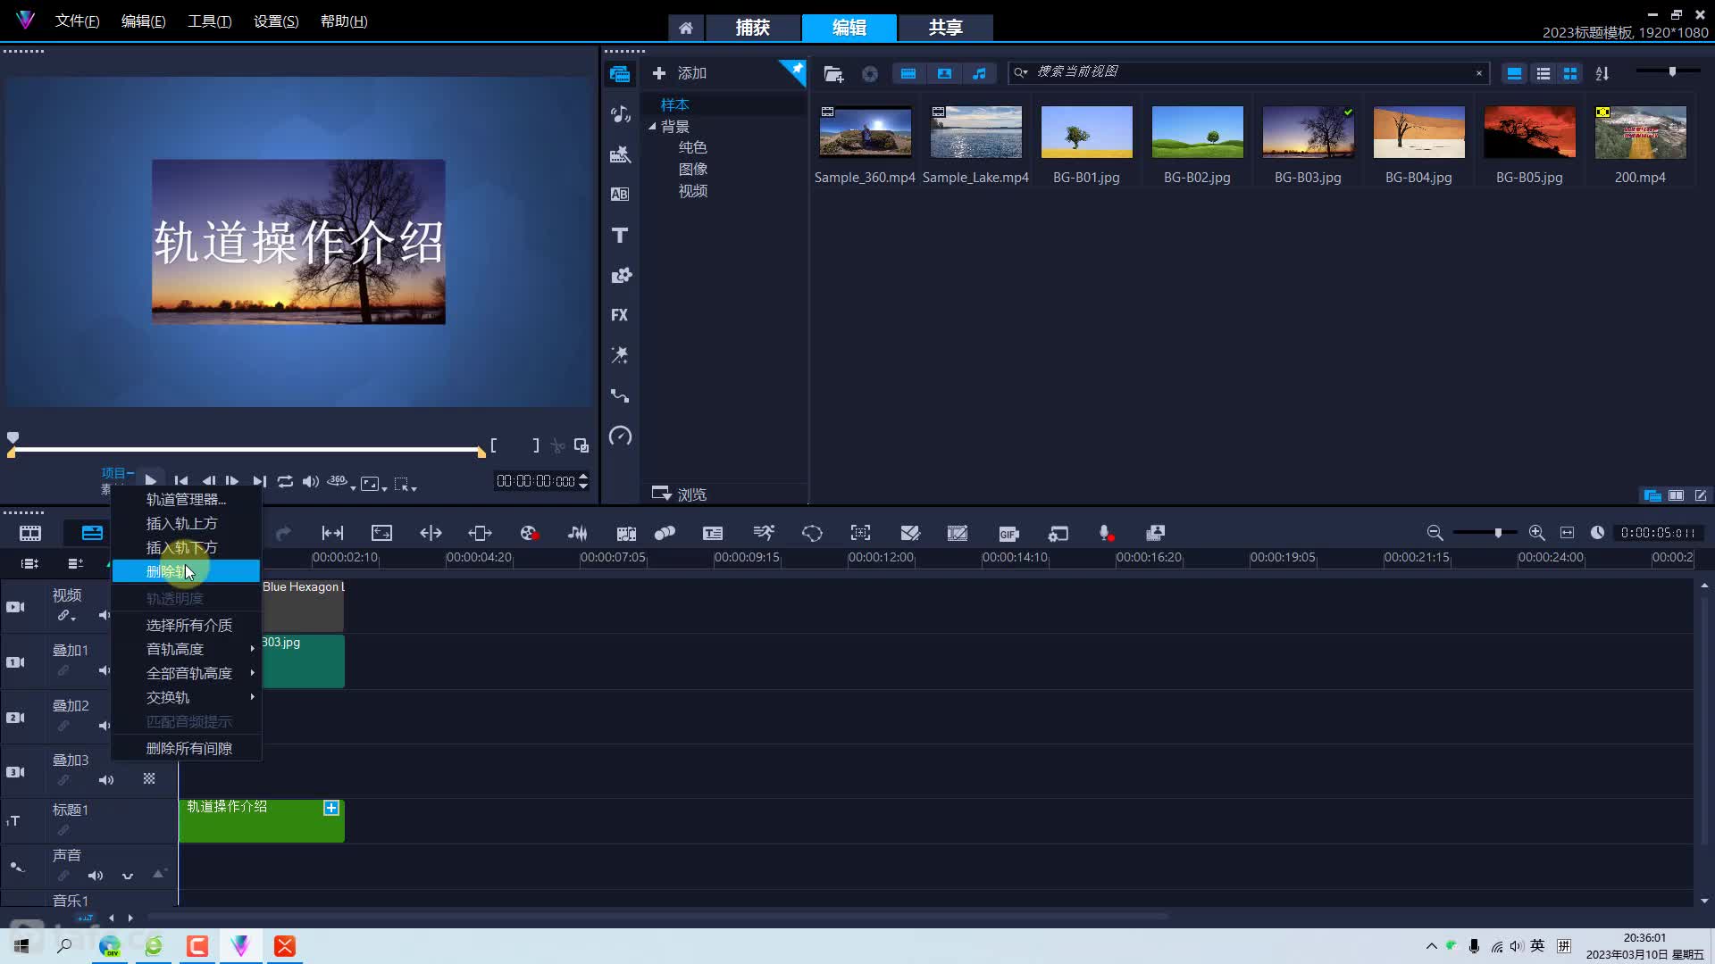Open the Sound Mixer tool
This screenshot has width=1715, height=964.
pyautogui.click(x=578, y=533)
